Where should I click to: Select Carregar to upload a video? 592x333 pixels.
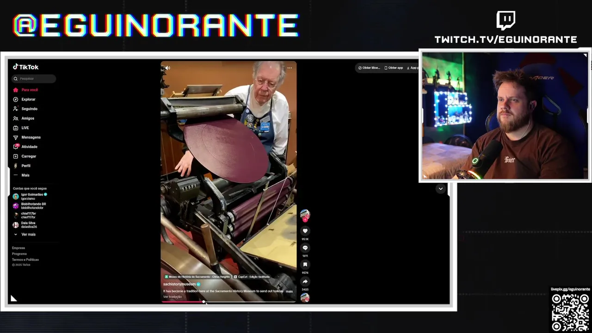tap(25, 156)
